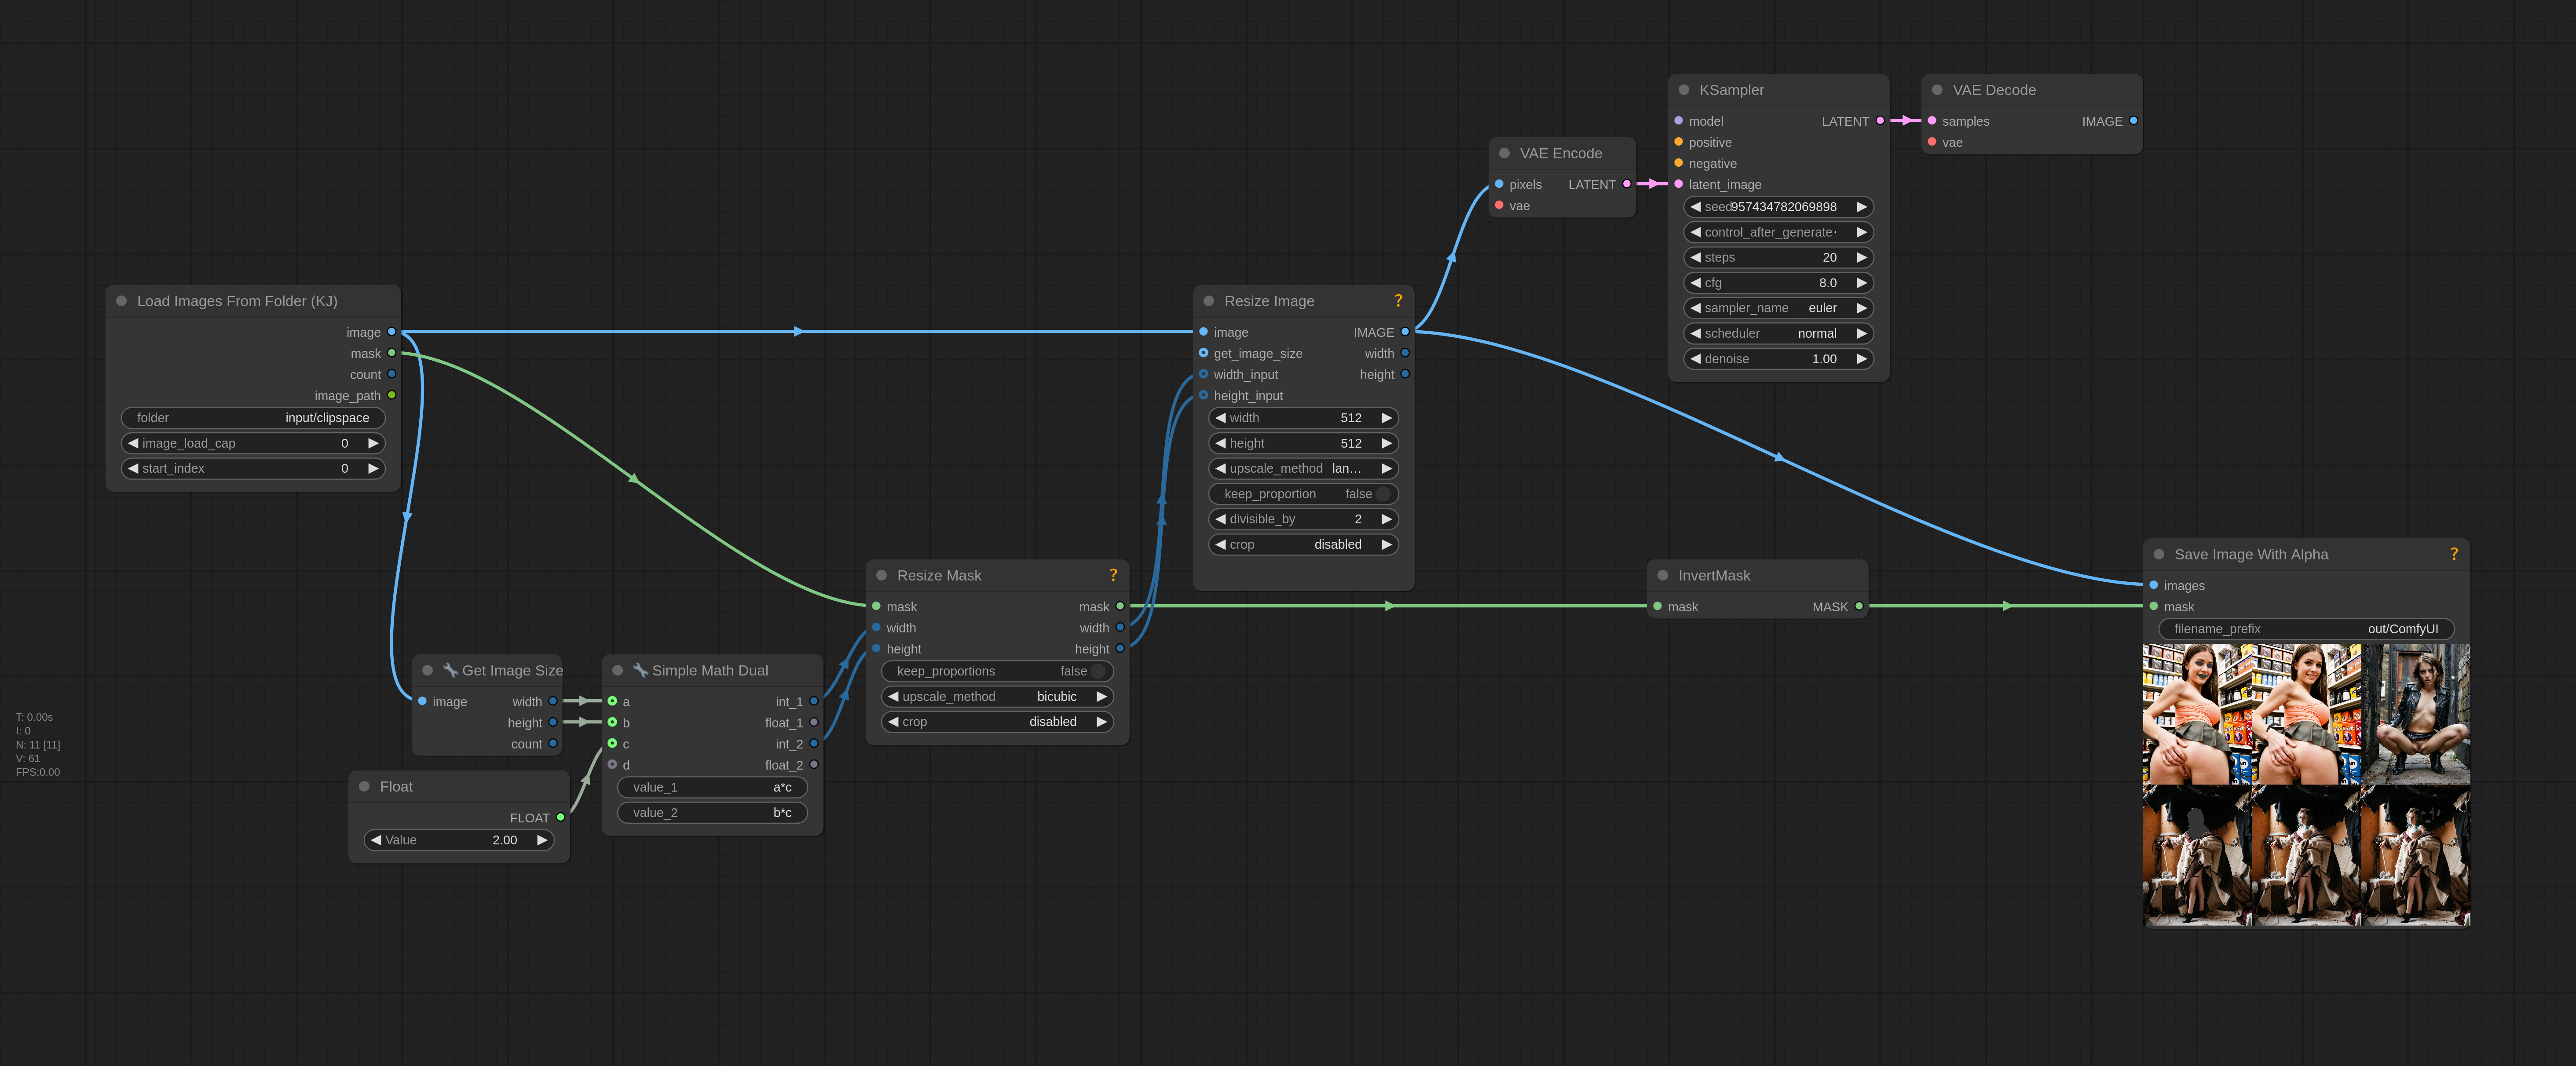This screenshot has height=1066, width=2576.
Task: Click the Simple Math Dual d input socket
Action: tap(612, 765)
